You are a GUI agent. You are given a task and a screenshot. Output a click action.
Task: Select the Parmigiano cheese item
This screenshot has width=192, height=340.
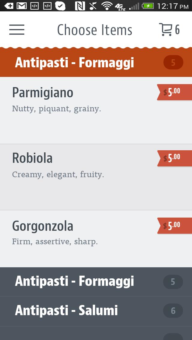43,93
